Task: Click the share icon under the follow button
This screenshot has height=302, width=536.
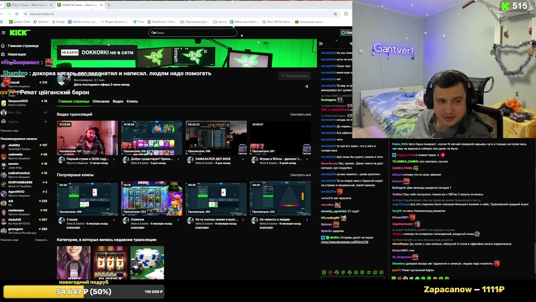Action: pos(307,86)
